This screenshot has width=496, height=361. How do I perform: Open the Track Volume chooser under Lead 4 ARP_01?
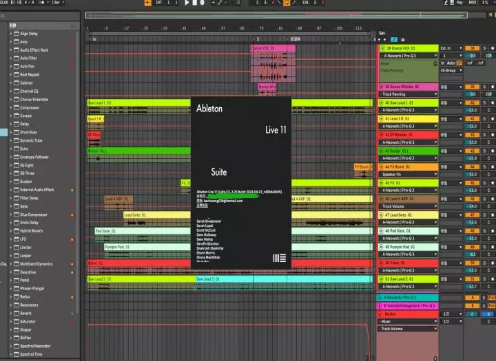409,206
